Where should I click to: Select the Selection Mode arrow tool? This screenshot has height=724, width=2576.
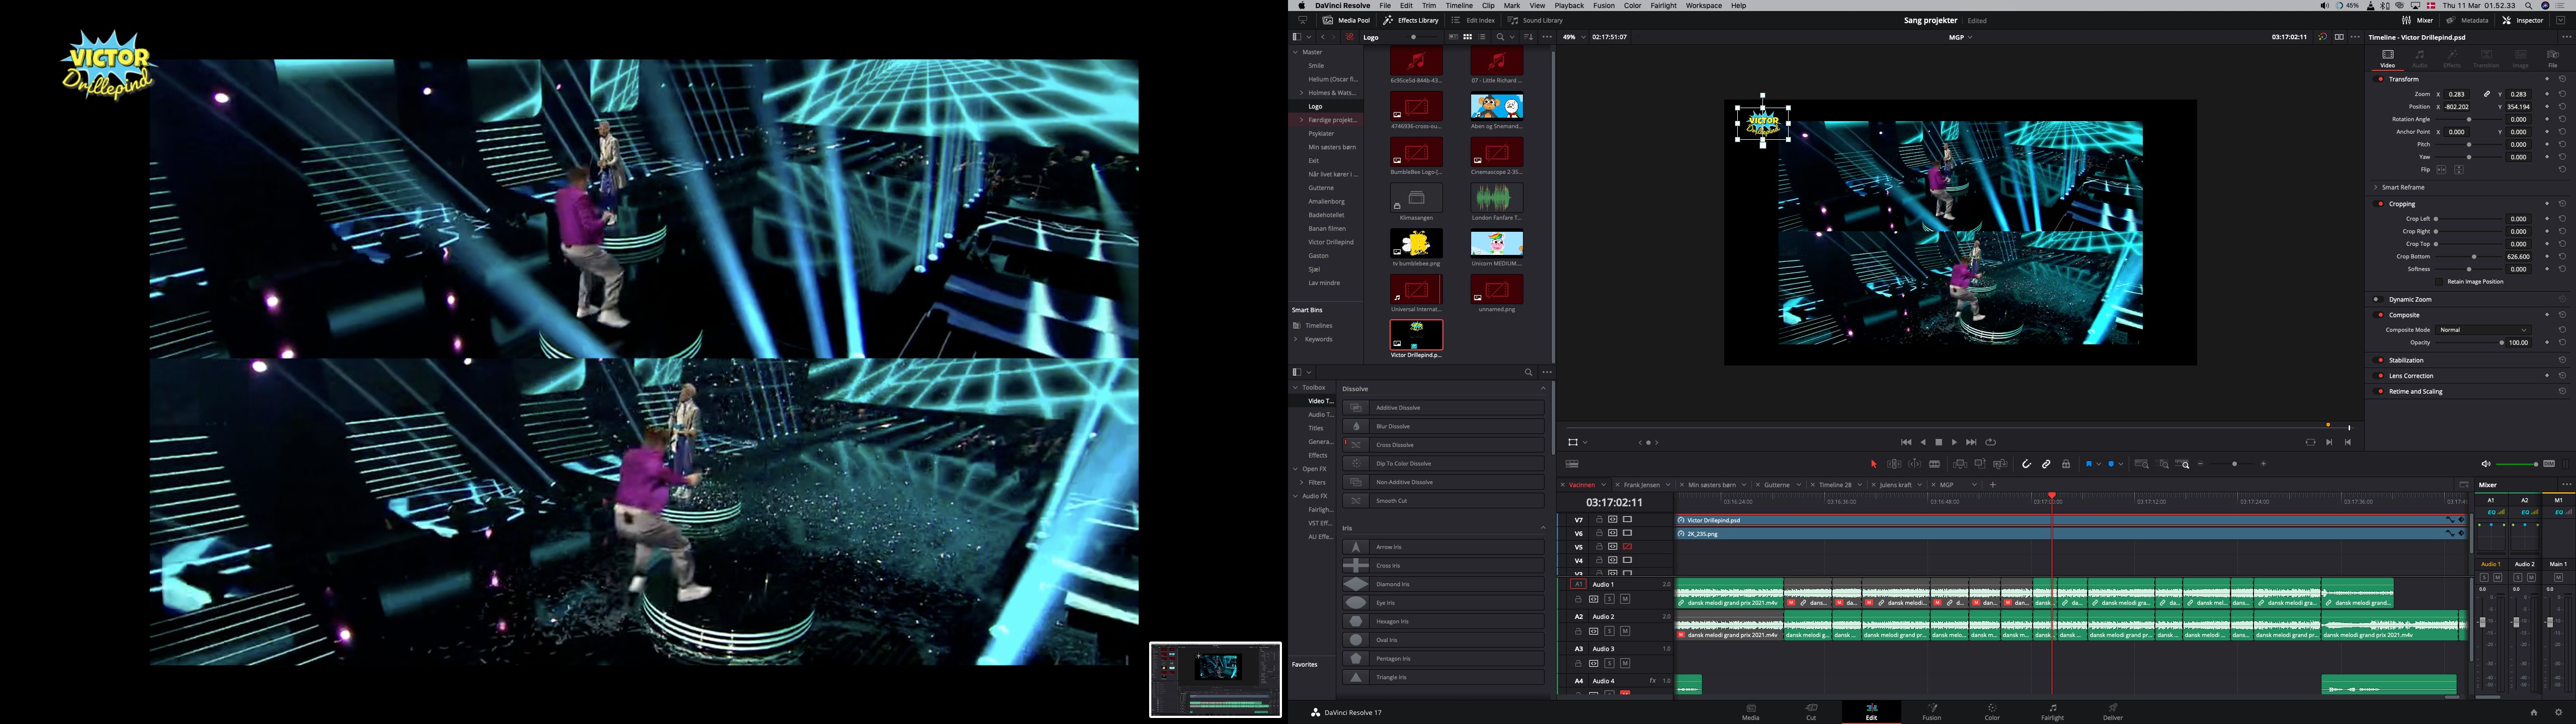[1873, 464]
